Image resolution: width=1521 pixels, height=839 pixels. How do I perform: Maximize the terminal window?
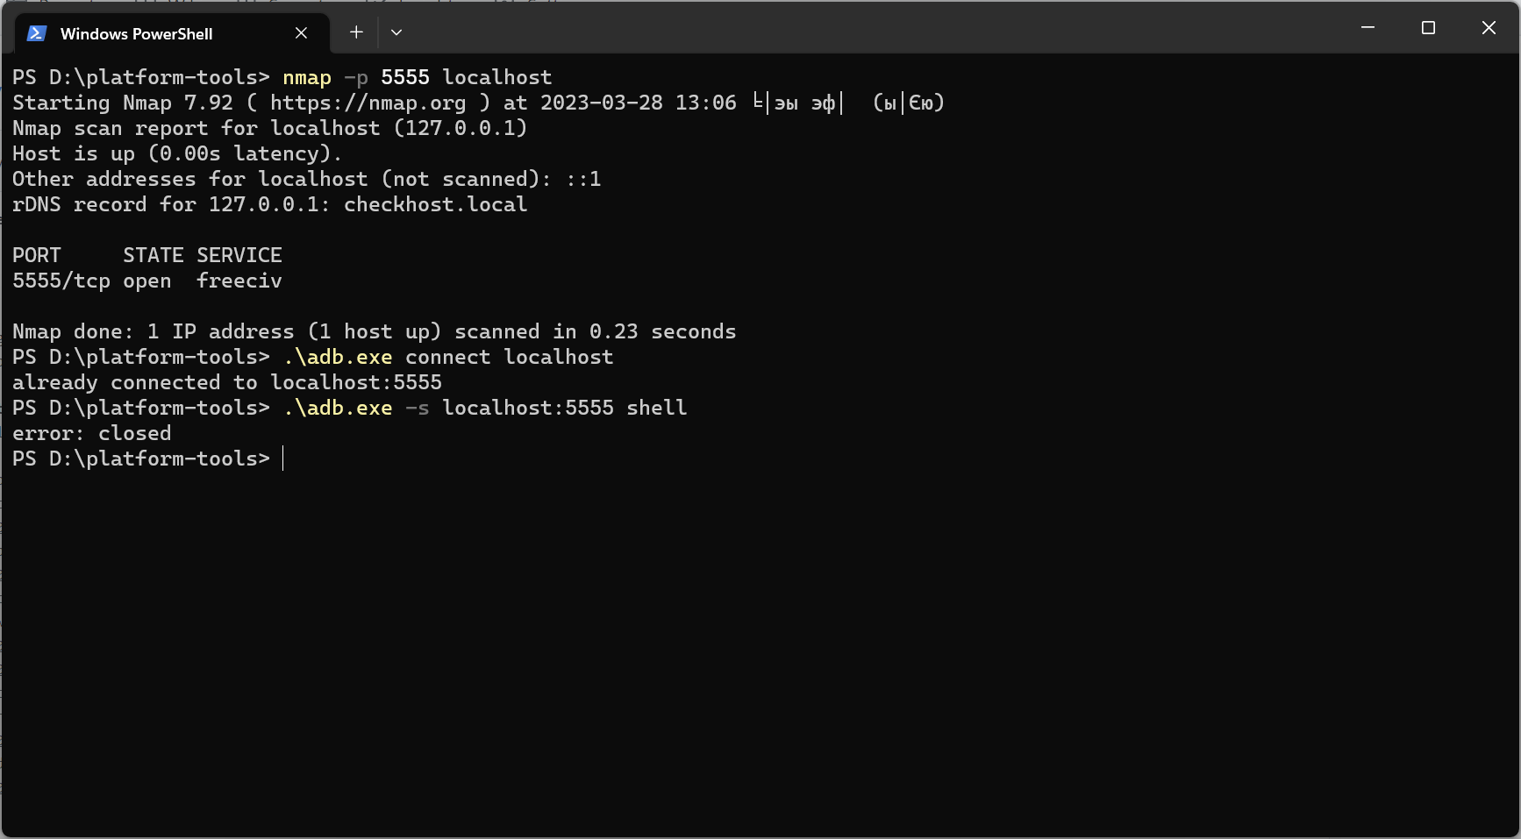coord(1428,28)
